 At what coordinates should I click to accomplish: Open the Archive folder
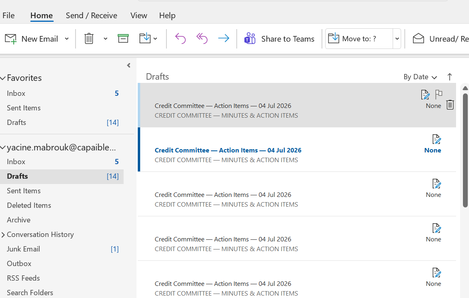(x=62, y=220)
